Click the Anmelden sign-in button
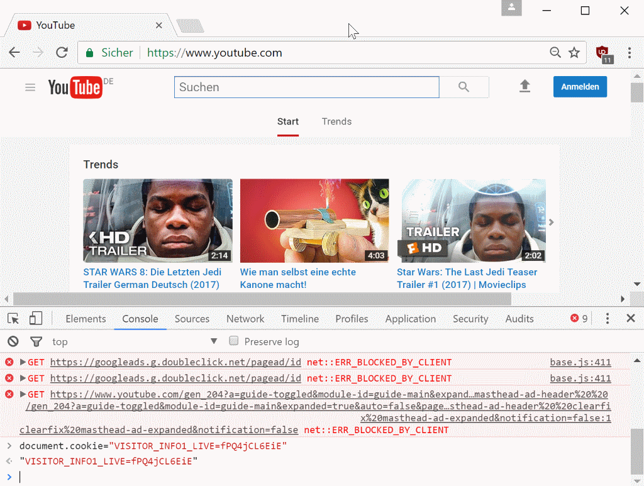644x486 pixels. point(580,87)
